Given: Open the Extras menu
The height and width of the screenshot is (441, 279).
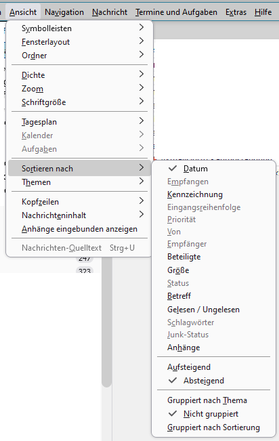Looking at the screenshot, I should 236,12.
